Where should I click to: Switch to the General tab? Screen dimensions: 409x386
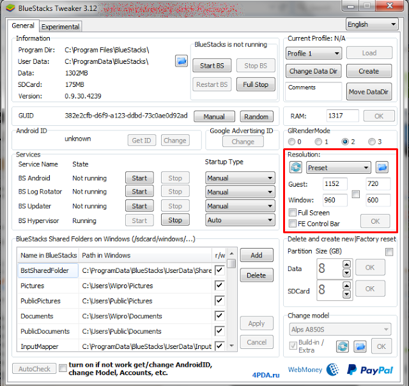click(23, 26)
